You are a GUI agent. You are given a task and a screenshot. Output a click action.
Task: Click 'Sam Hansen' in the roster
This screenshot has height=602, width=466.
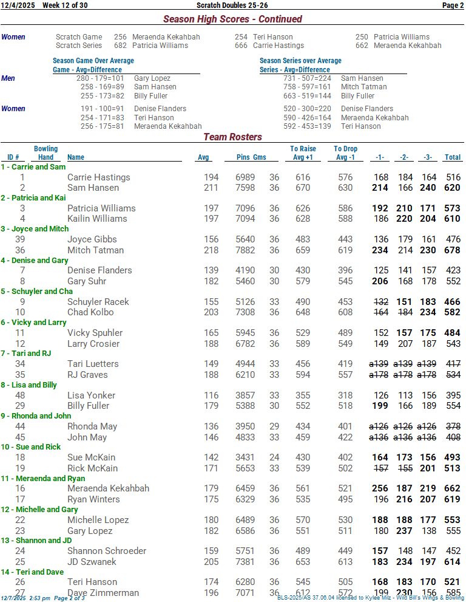(x=93, y=188)
